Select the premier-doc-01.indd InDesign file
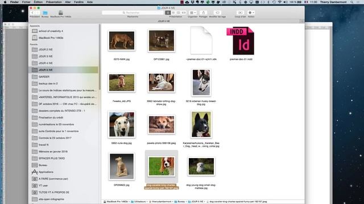The image size is (364, 204). coord(241,41)
